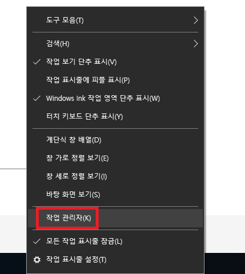
Task: Choose 창 세로 정렬 보기(I)
Action: coord(115,176)
